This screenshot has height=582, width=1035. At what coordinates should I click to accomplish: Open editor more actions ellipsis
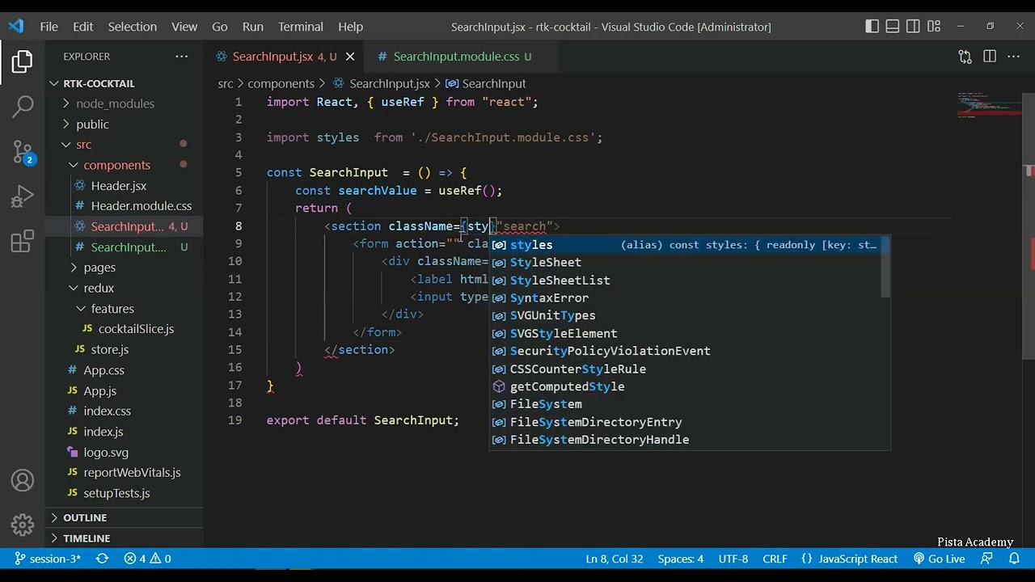[x=1015, y=57]
